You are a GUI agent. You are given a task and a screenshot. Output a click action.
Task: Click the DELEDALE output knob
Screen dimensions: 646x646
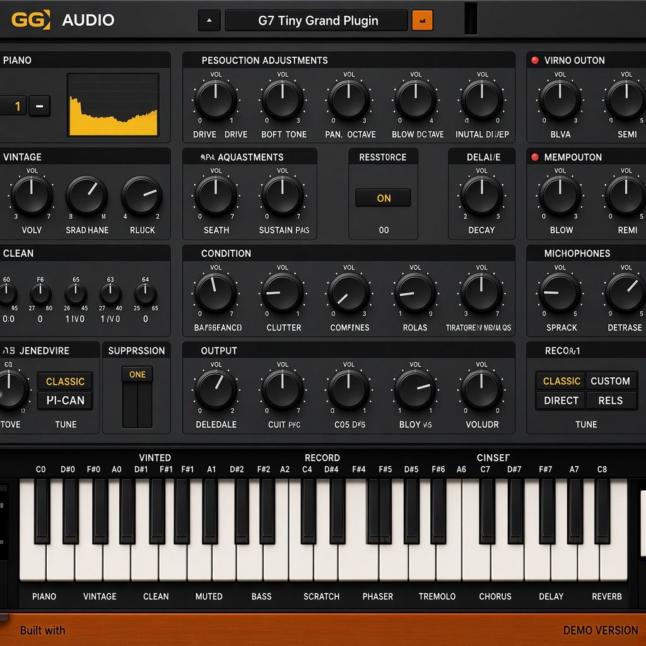[216, 389]
